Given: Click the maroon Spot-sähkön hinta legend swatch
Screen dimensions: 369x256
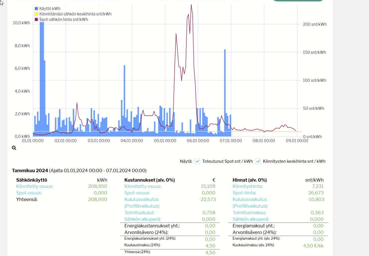Looking at the screenshot, I should tap(36, 19).
